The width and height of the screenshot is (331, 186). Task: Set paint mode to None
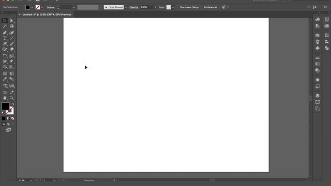click(12, 118)
